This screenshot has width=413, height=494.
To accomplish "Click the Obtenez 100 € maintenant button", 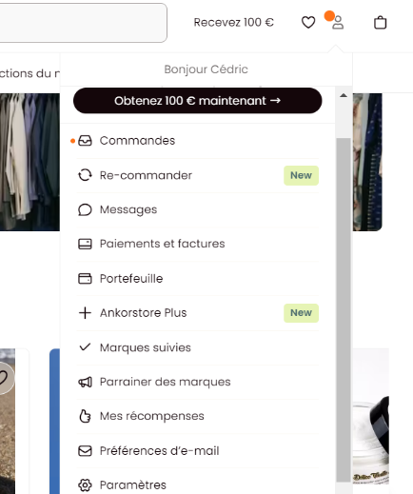I will [197, 101].
